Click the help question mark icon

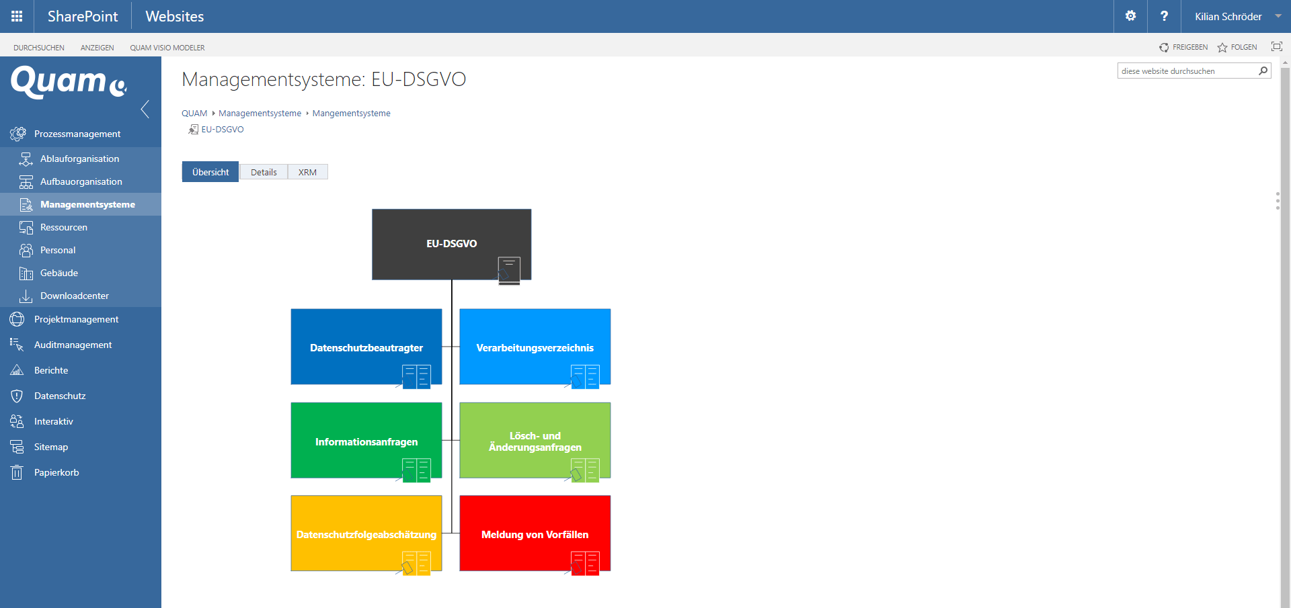point(1164,16)
